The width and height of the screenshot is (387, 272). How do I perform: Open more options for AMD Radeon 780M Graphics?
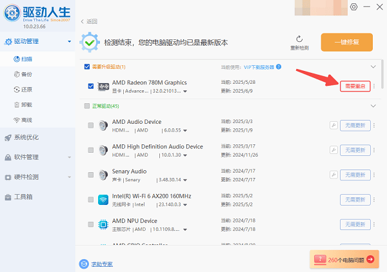click(374, 86)
